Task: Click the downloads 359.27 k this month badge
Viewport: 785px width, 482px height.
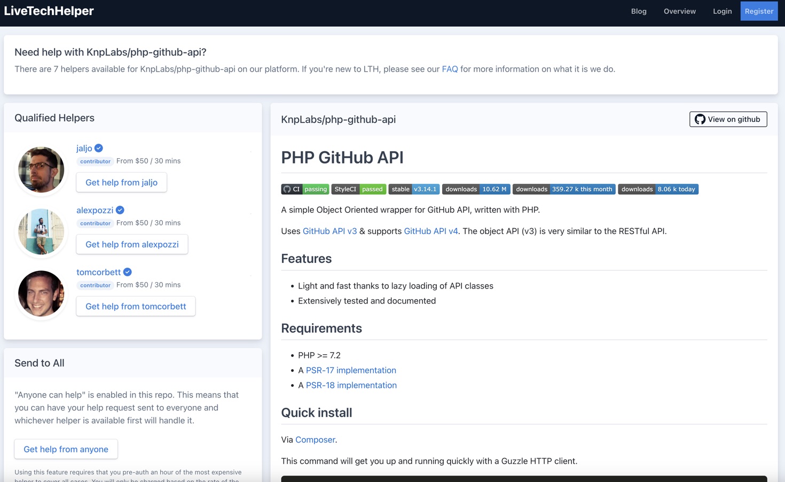Action: 564,189
